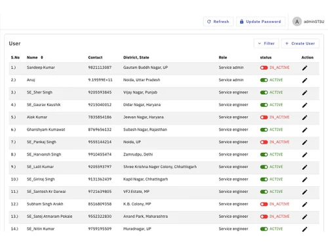Edit SE_Giriraj Singh's user details
Image resolution: width=328 pixels, height=246 pixels.
pyautogui.click(x=304, y=180)
